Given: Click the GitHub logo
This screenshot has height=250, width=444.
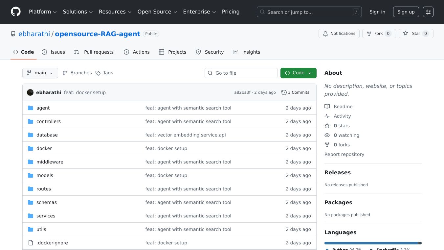Looking at the screenshot, I should click(15, 12).
